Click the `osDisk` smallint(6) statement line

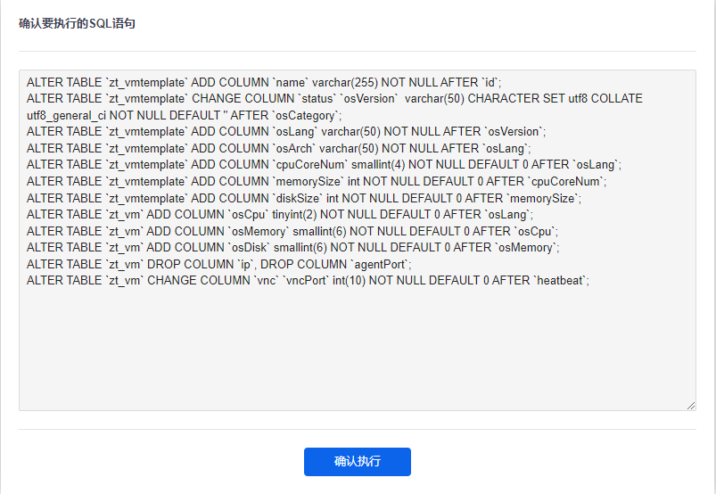[x=292, y=248]
